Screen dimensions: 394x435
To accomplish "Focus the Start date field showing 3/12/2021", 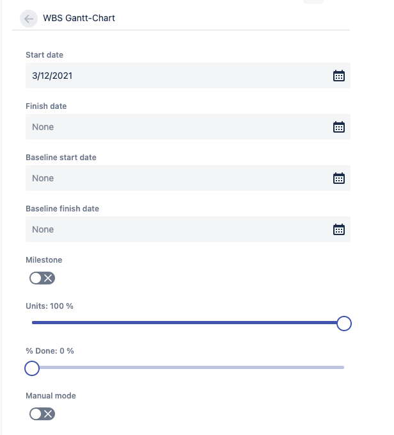I will point(173,76).
